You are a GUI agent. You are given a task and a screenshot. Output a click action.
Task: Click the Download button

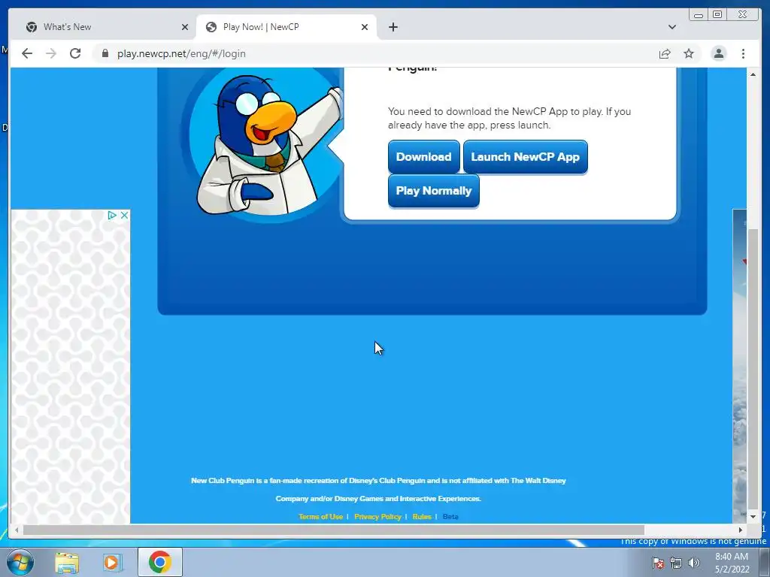(424, 157)
